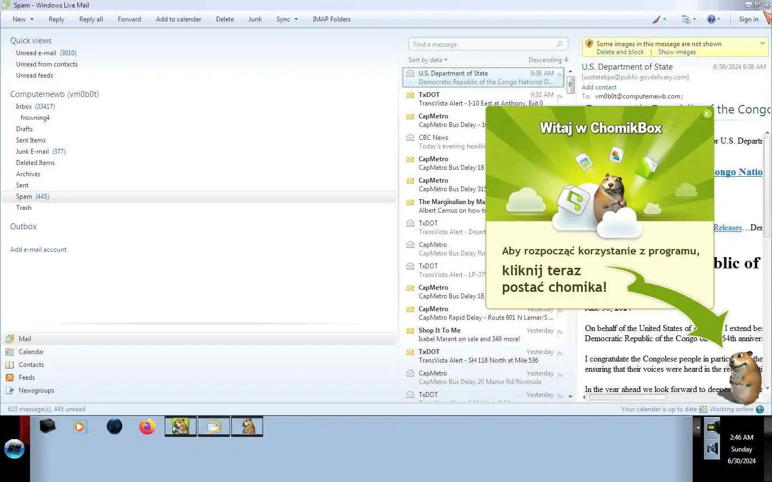Viewport: 772px width, 482px height.
Task: Close the ChomikBox welcome popup
Action: 707,114
